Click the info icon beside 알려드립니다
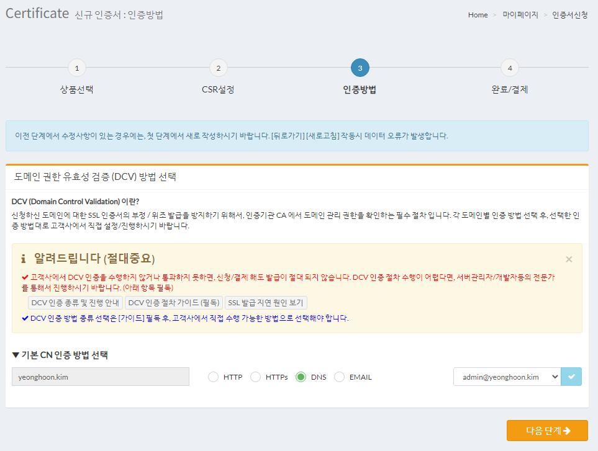 pyautogui.click(x=24, y=259)
